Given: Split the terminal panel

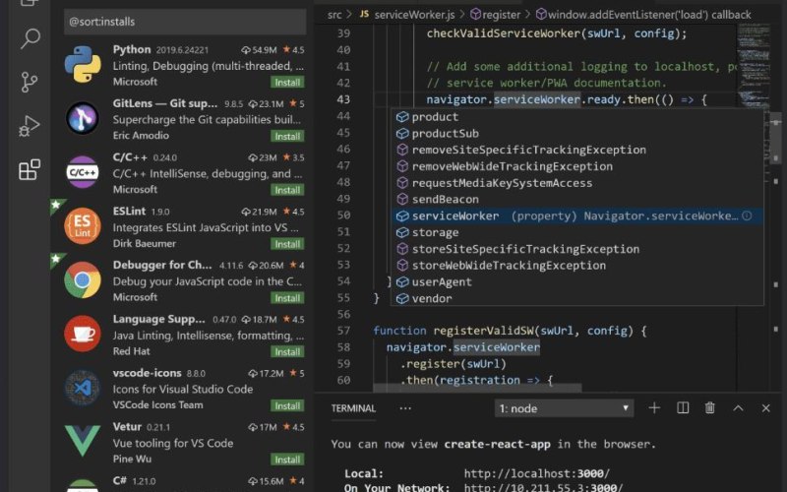Looking at the screenshot, I should (683, 407).
